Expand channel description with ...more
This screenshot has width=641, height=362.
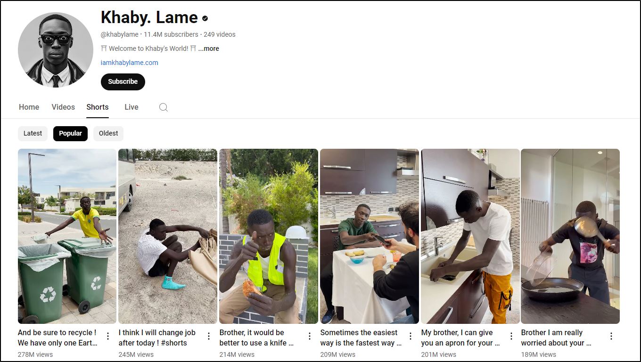(209, 48)
